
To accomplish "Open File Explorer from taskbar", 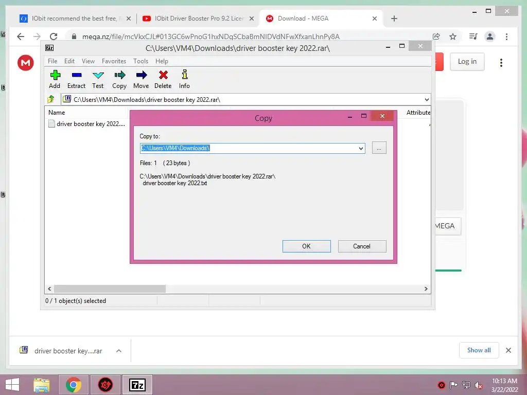I will [x=42, y=385].
